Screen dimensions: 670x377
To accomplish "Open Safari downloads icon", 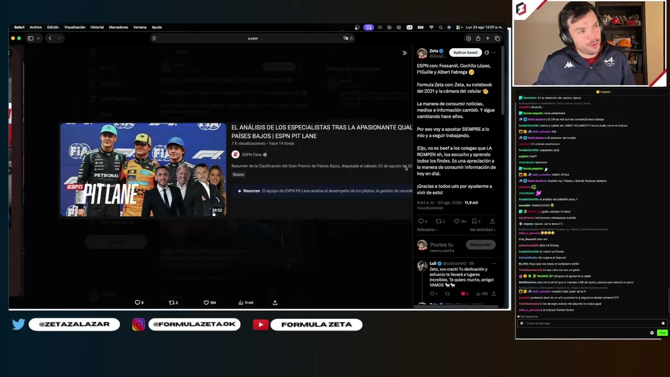I will tap(468, 38).
